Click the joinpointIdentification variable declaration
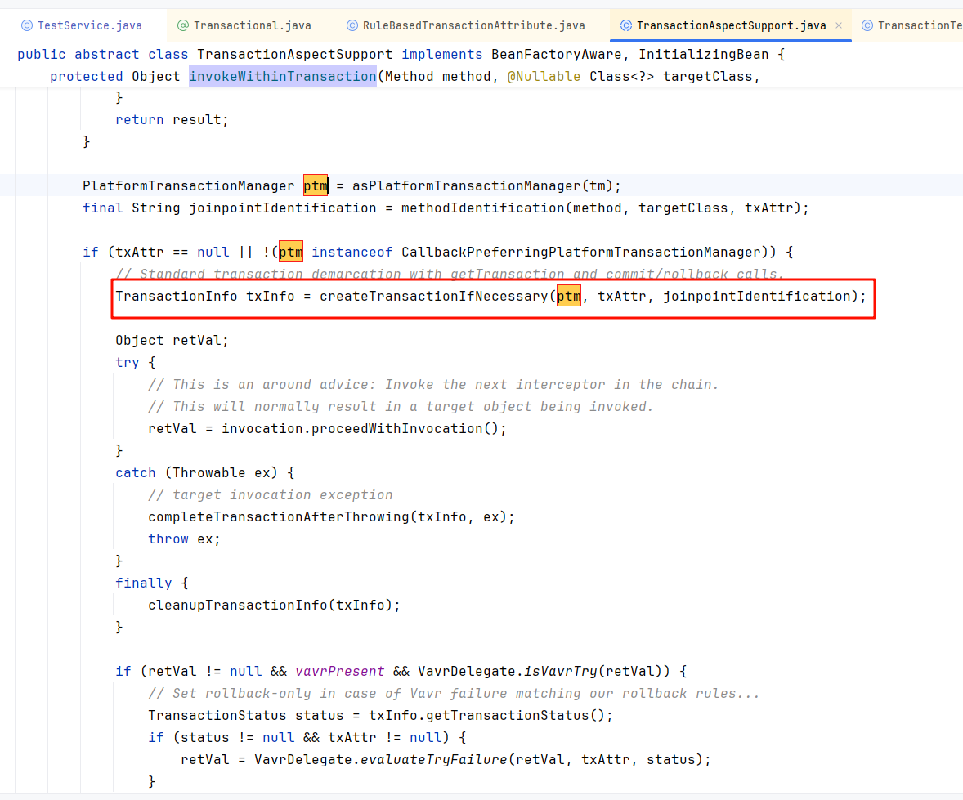 point(283,208)
